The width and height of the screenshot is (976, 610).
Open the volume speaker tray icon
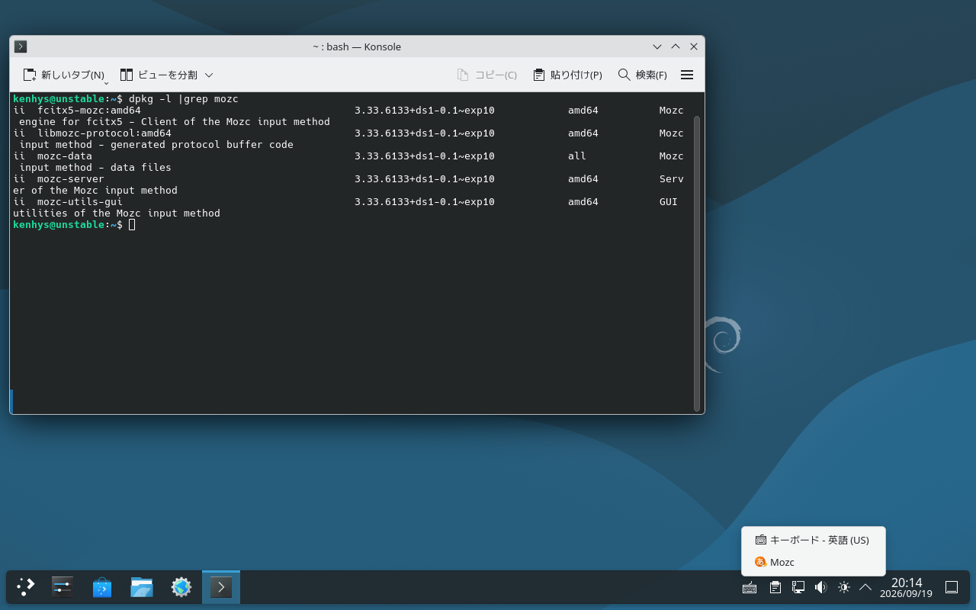click(821, 587)
